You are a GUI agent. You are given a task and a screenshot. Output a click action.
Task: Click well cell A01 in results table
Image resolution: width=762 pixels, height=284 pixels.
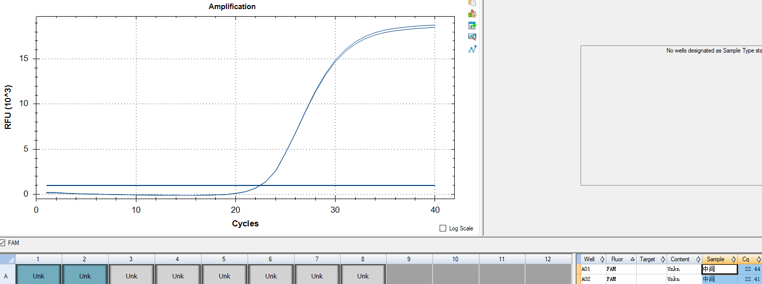tap(593, 269)
